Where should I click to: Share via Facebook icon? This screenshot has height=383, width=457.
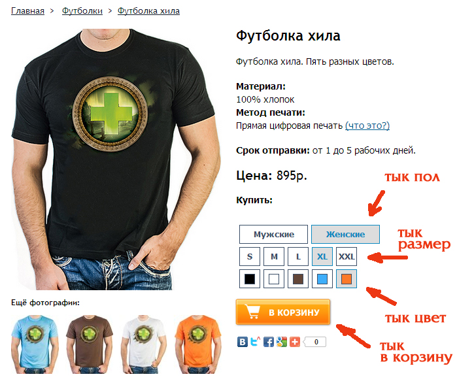(269, 342)
